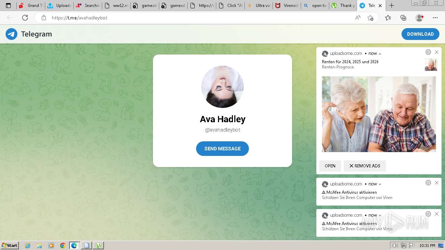Click OPEN on the Renten notification
The image size is (445, 250).
click(330, 166)
